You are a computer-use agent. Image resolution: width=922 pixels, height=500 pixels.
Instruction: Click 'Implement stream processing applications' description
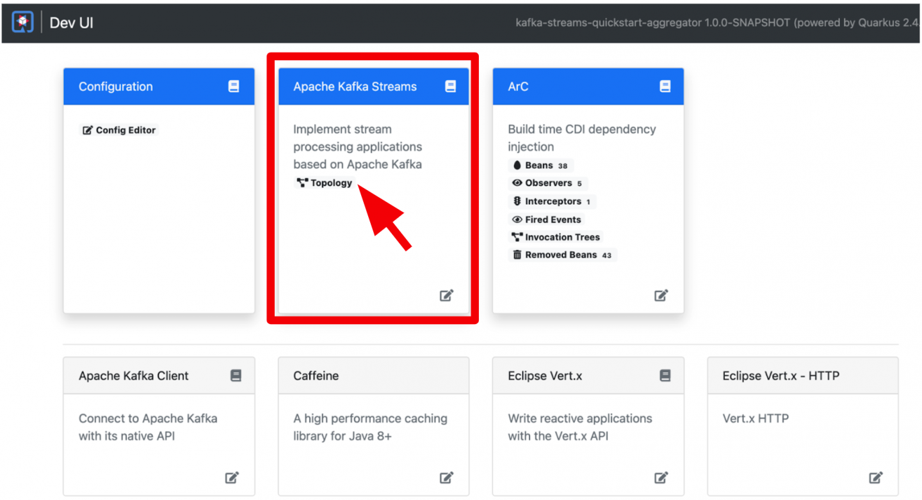[x=357, y=146]
